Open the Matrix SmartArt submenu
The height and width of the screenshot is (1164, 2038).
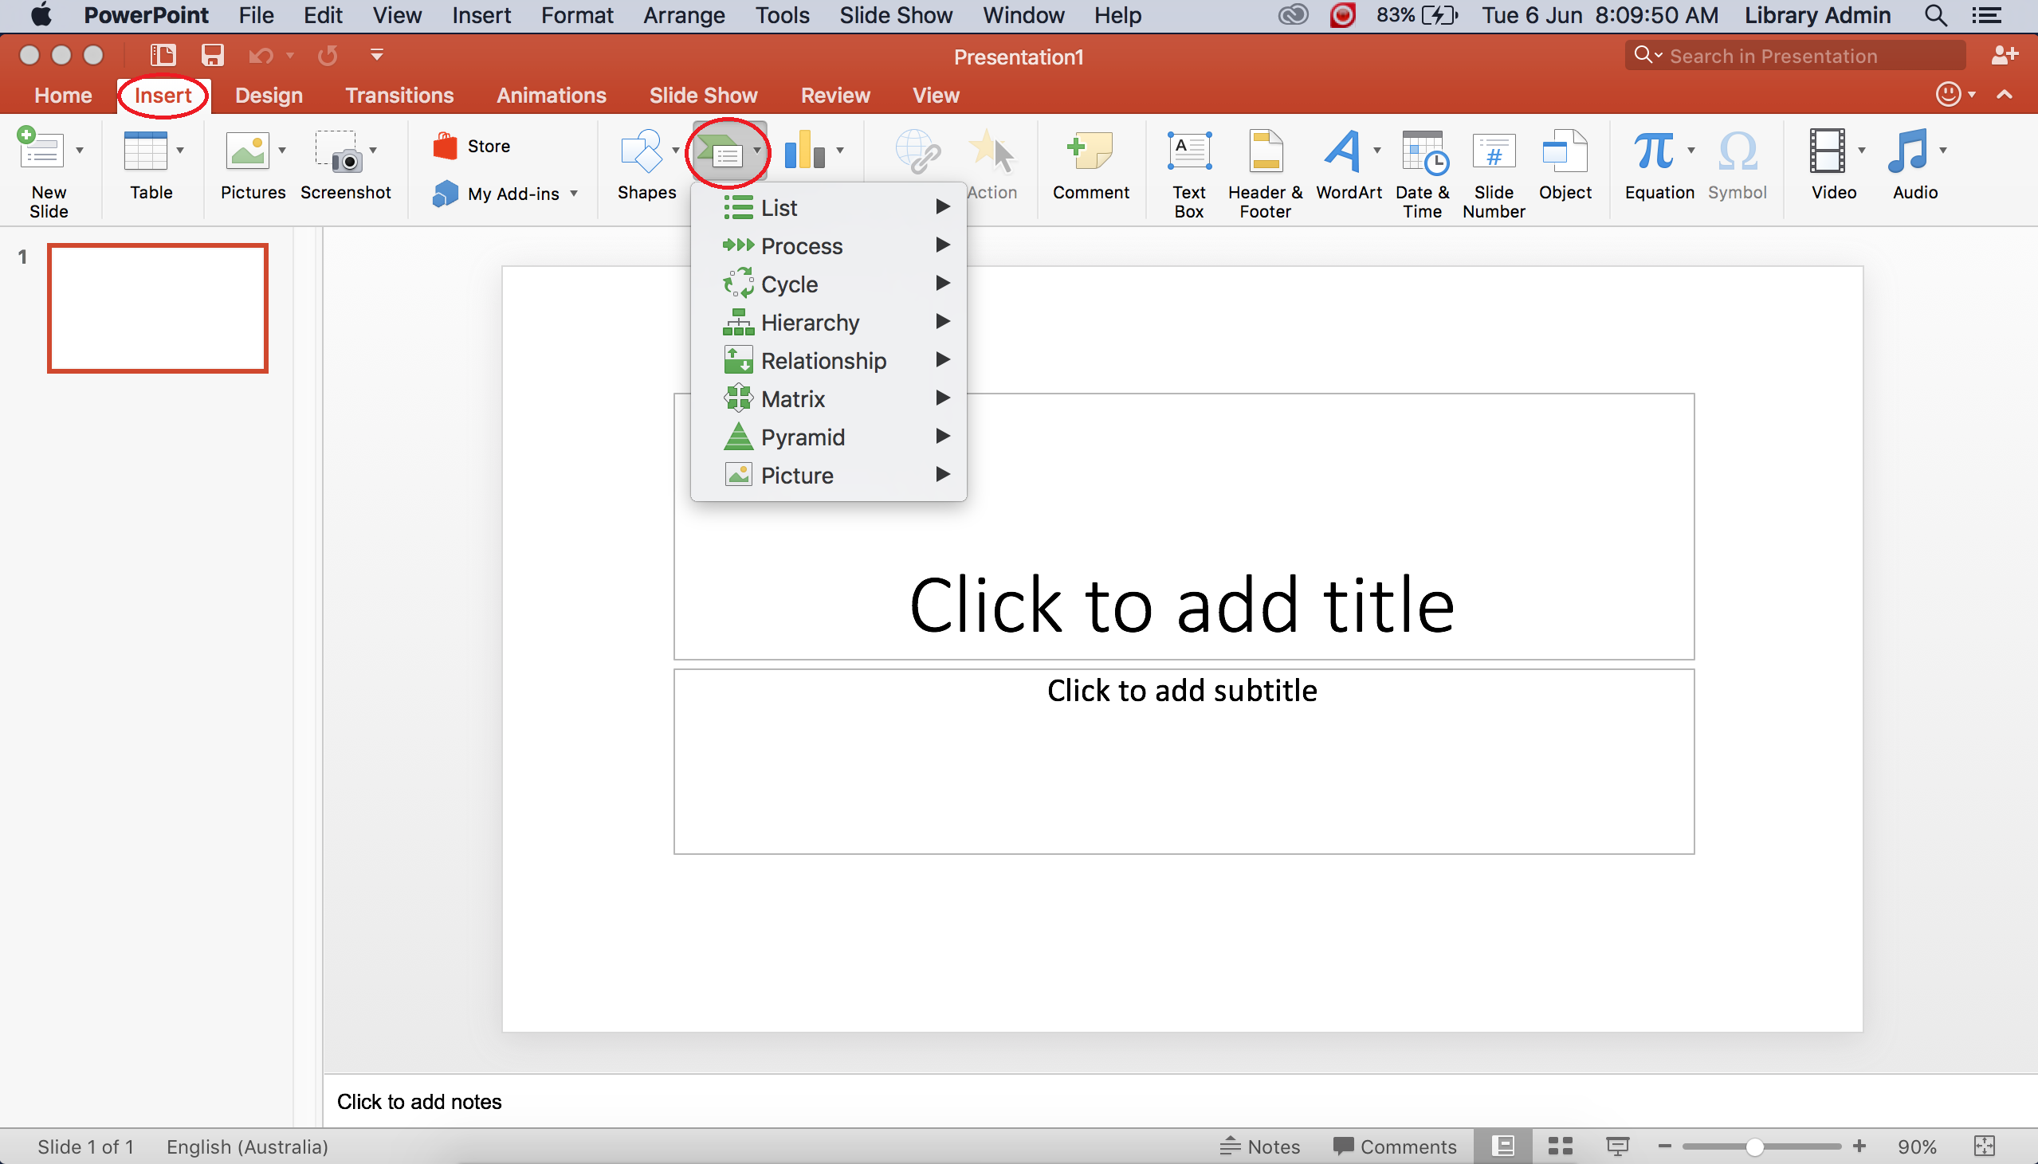pyautogui.click(x=828, y=399)
